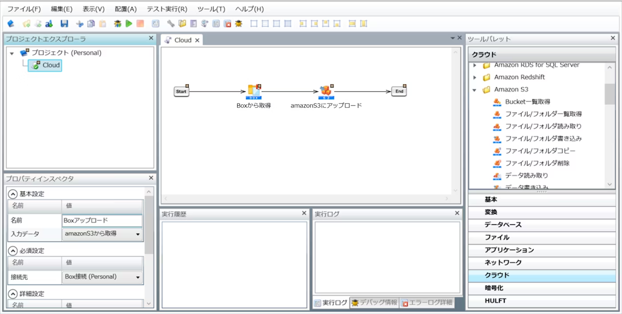Open the ヘルプ(H) menu

(249, 9)
